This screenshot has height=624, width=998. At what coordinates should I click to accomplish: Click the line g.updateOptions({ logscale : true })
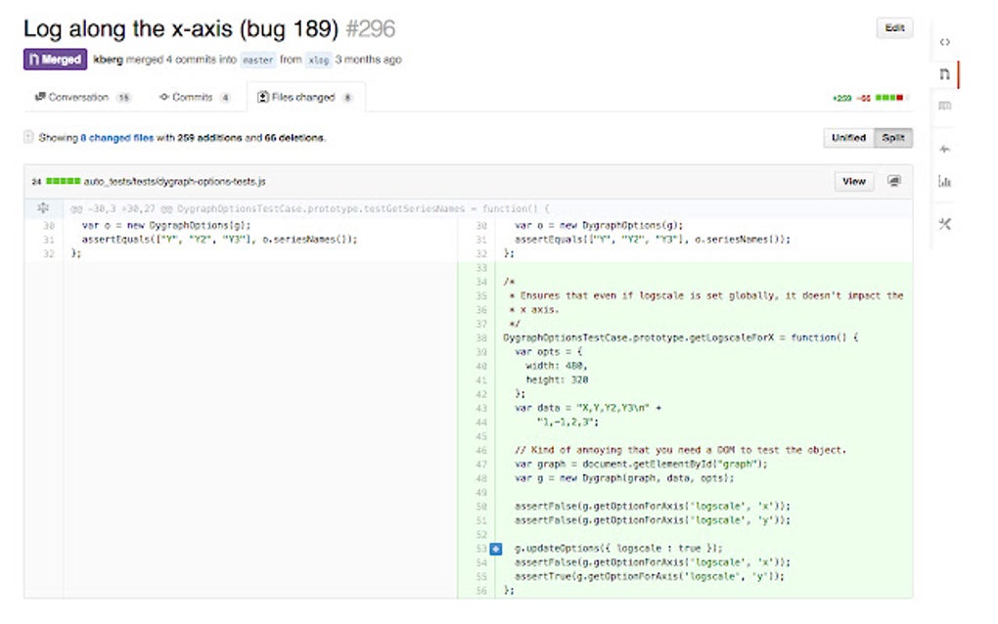[x=618, y=548]
